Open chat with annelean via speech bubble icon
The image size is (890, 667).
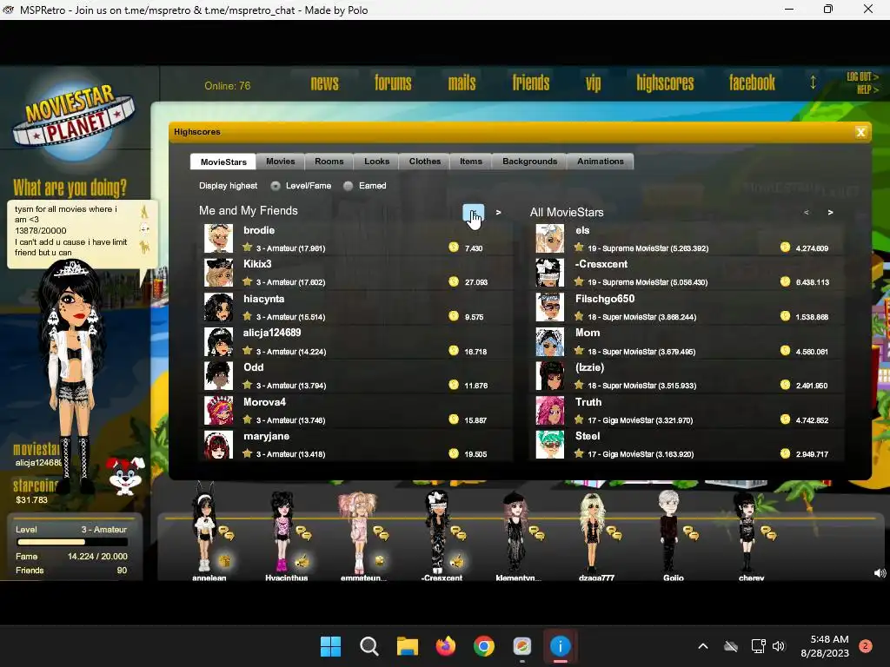click(226, 533)
